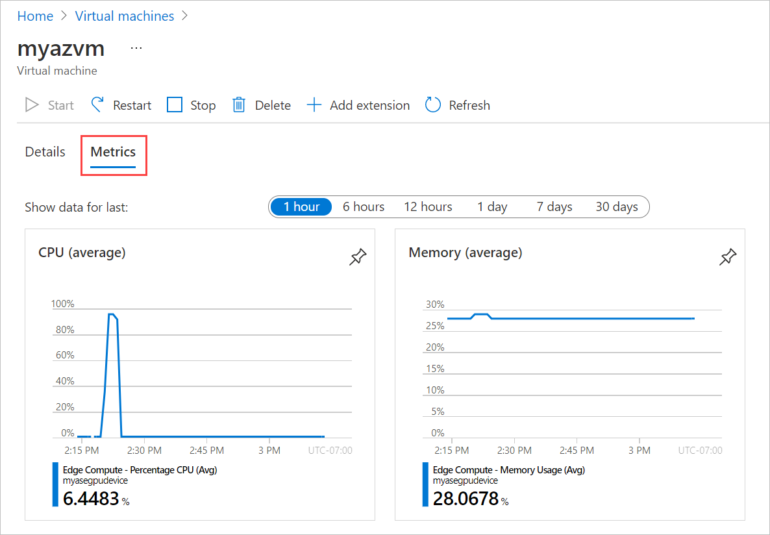Screen dimensions: 770x535
Task: Select the 30 days time range
Action: 615,206
